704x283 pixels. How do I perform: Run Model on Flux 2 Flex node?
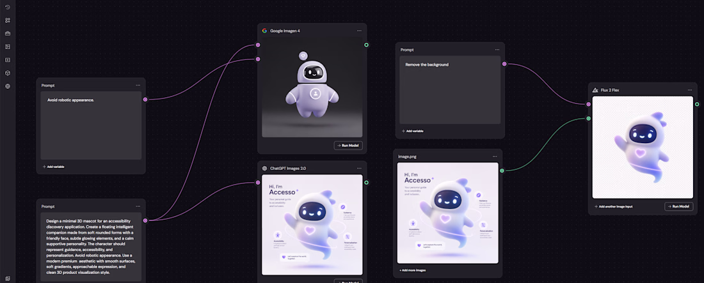[678, 206]
